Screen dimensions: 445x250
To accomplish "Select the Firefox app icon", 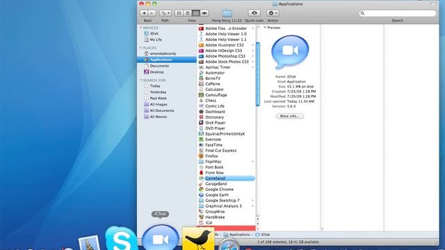I will click(201, 156).
